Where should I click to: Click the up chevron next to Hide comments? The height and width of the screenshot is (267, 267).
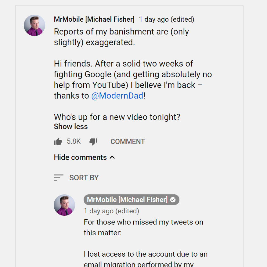tap(112, 157)
